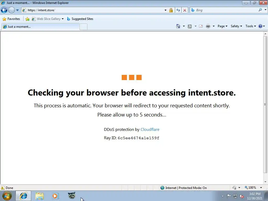Image resolution: width=268 pixels, height=201 pixels.
Task: Stop loading with the red X button
Action: click(x=185, y=10)
